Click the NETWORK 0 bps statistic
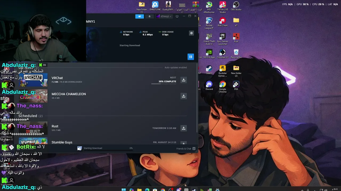 click(x=127, y=33)
